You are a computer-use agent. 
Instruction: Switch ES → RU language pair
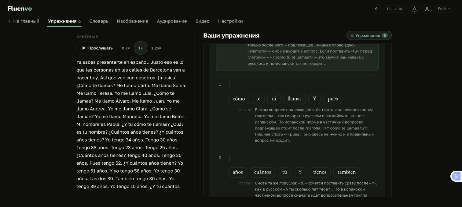395,9
